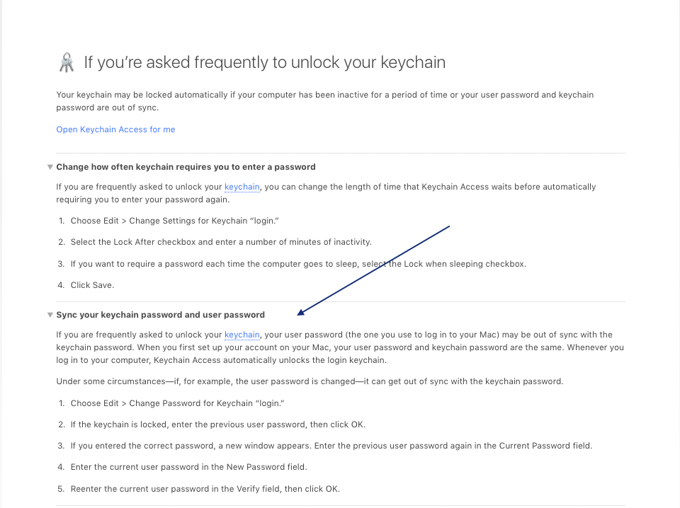Click the heading "Change how often keychain requires you to enter a password"
This screenshot has height=508, width=680.
(186, 167)
